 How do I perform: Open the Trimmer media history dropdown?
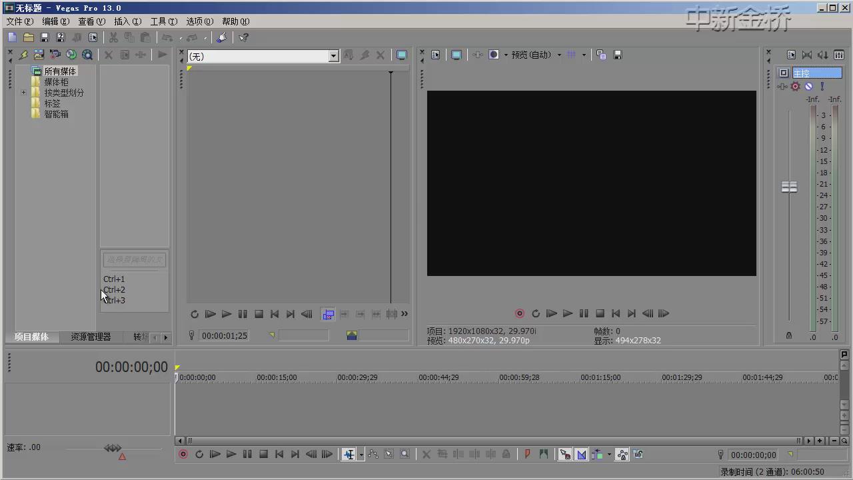pyautogui.click(x=333, y=57)
